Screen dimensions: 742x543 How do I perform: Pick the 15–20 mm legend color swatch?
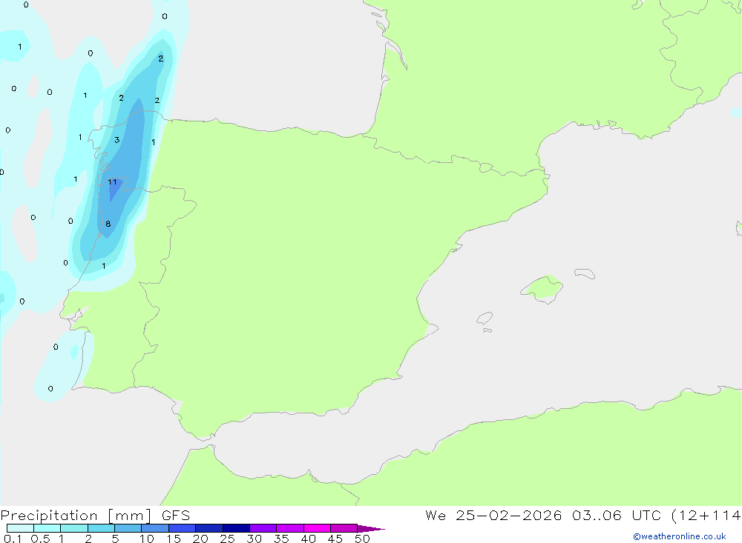[183, 528]
